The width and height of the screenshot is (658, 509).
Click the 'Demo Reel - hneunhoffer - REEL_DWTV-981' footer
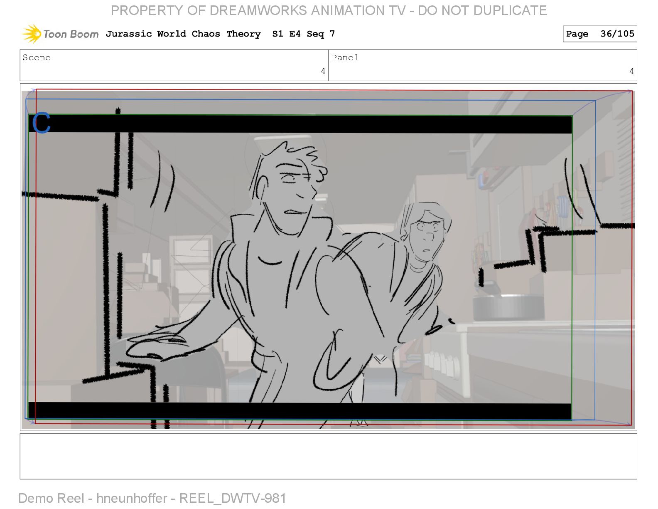pos(152,498)
